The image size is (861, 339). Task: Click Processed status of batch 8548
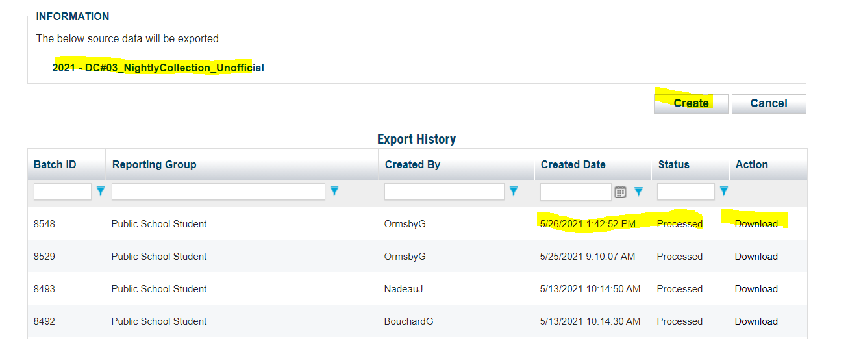[x=680, y=224]
